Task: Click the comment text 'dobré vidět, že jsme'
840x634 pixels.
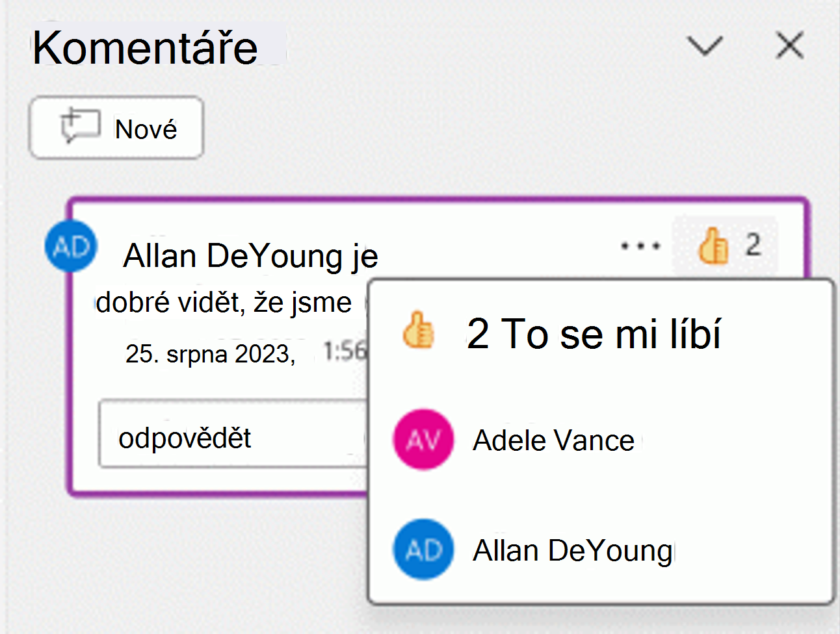Action: pyautogui.click(x=224, y=303)
